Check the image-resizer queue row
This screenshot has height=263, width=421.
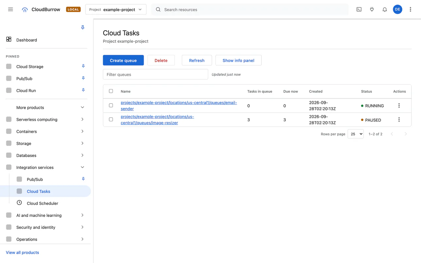tap(111, 120)
